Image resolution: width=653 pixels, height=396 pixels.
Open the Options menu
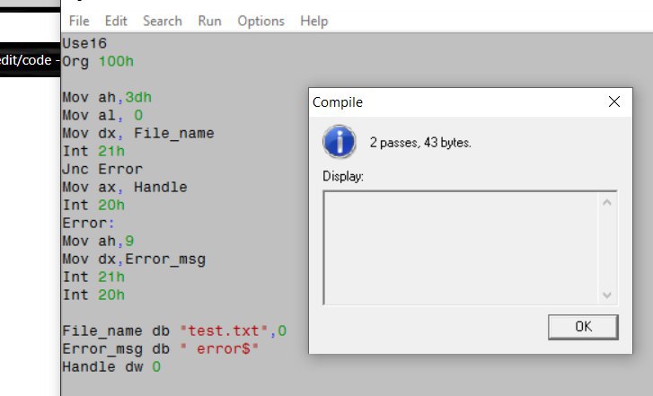[260, 22]
